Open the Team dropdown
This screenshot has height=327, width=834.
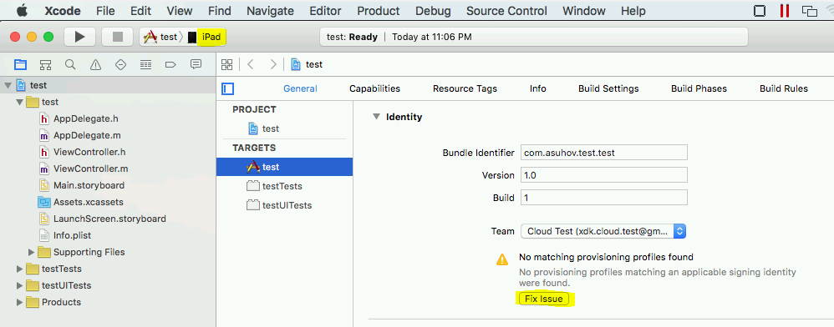tap(603, 231)
